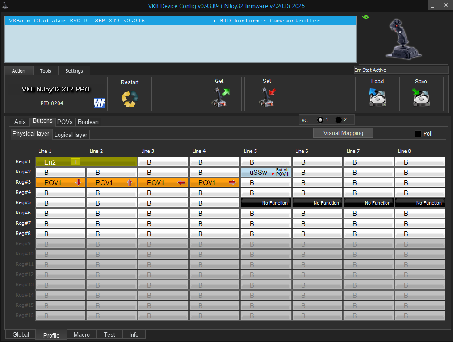Select VC radio option 1
453x342 pixels.
320,119
